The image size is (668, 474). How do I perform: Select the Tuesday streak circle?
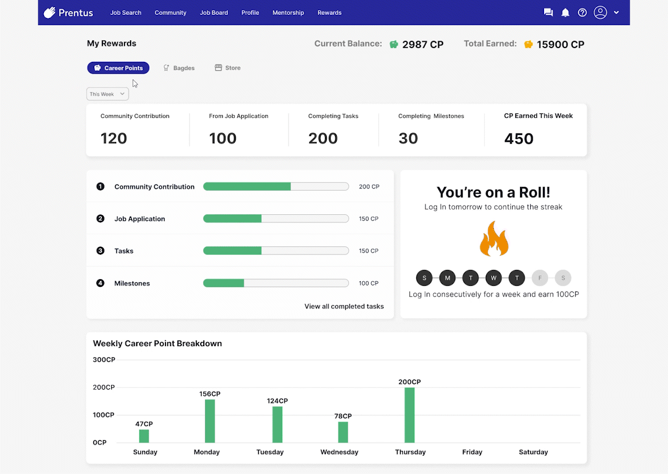coord(471,278)
